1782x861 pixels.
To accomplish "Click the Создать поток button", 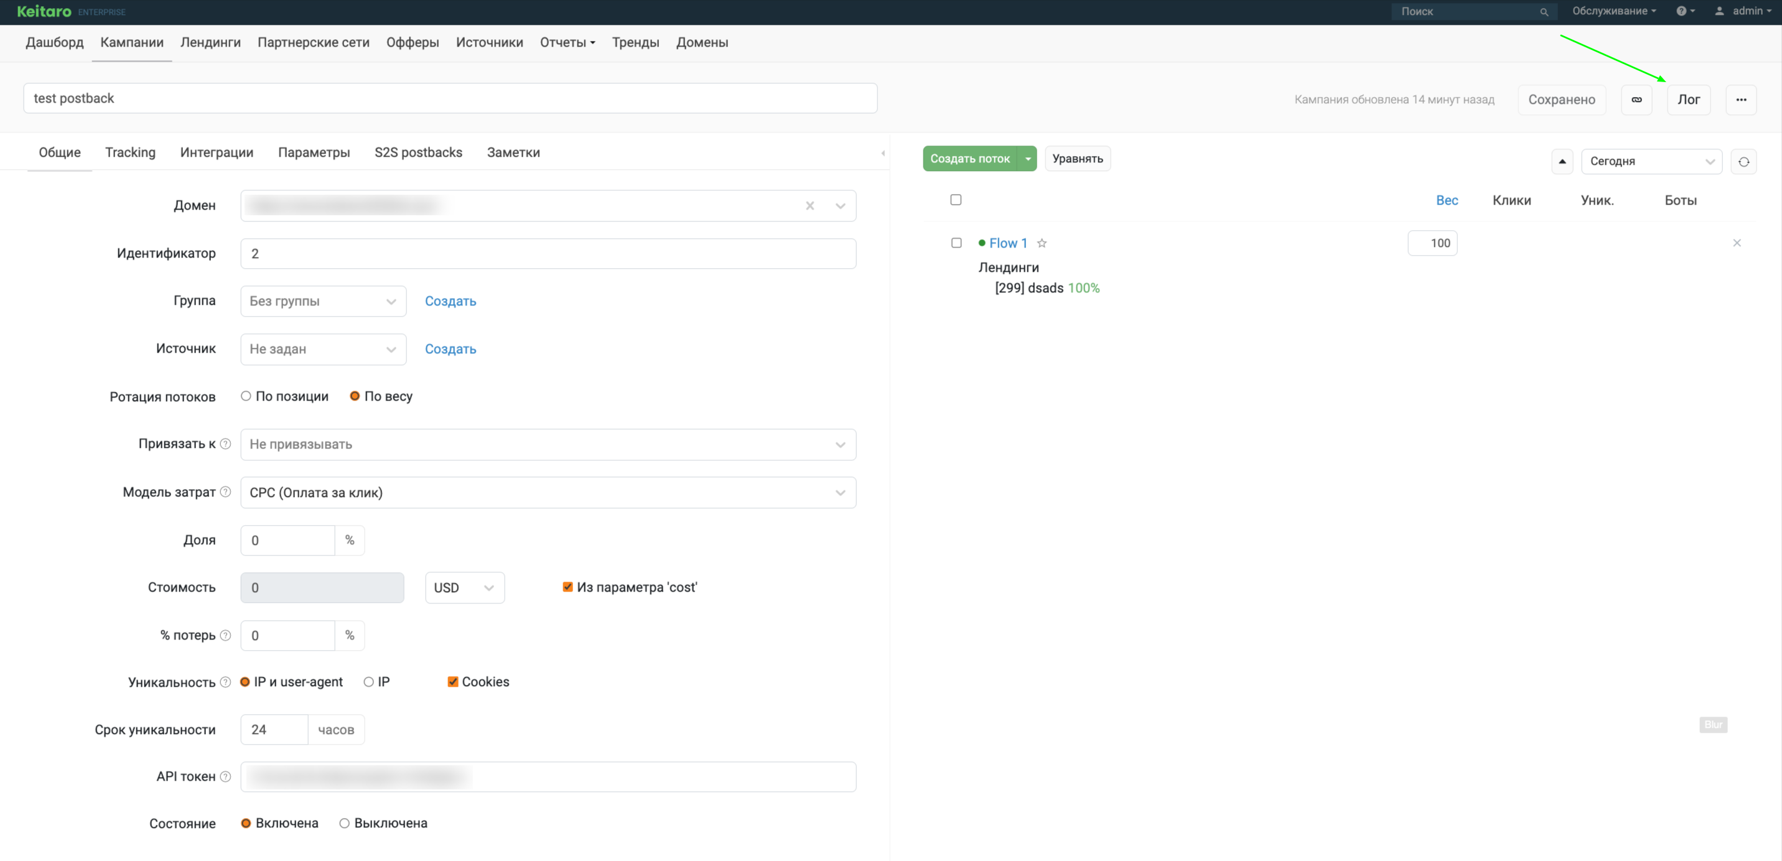I will [970, 159].
